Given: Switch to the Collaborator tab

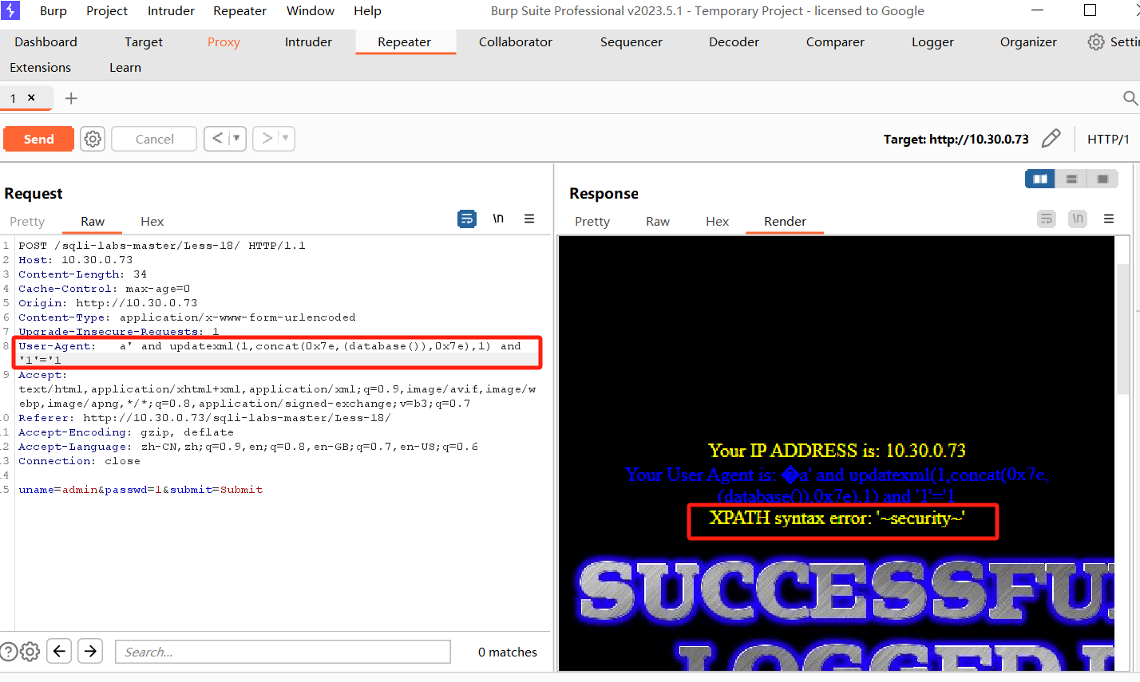Looking at the screenshot, I should coord(516,42).
